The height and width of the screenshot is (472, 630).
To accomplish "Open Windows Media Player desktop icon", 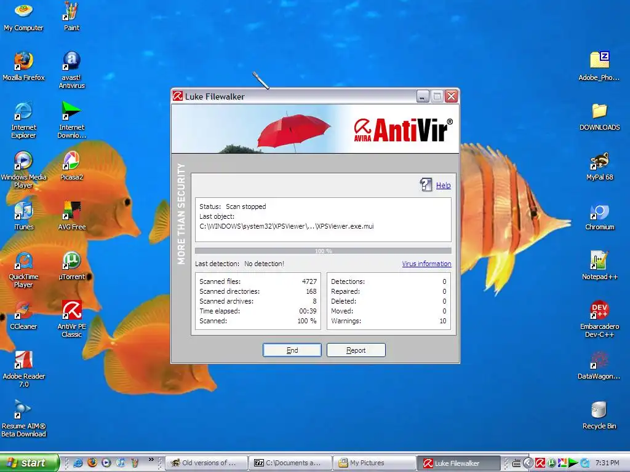I will [23, 170].
